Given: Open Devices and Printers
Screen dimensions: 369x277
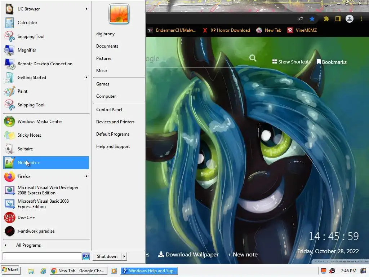Looking at the screenshot, I should click(x=115, y=122).
